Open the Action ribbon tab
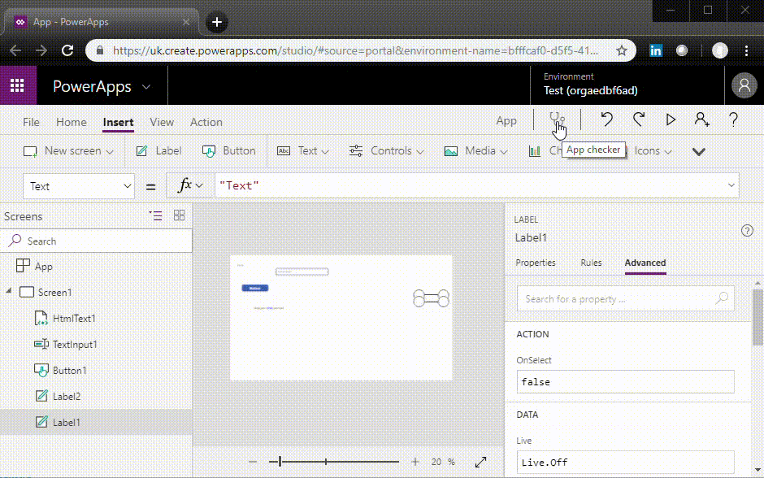The width and height of the screenshot is (764, 478). point(206,122)
